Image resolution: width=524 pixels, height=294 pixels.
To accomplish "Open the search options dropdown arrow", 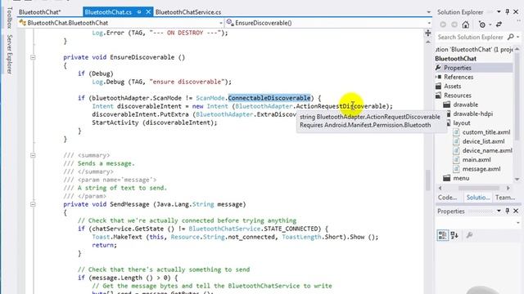I will pyautogui.click(x=518, y=37).
